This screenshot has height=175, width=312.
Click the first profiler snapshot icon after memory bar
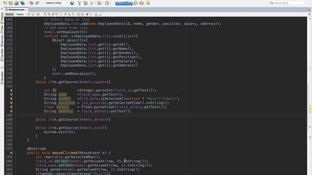[x=136, y=3]
